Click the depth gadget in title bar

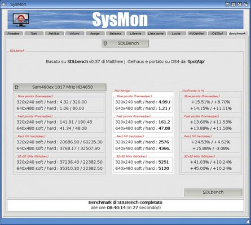[x=246, y=4]
